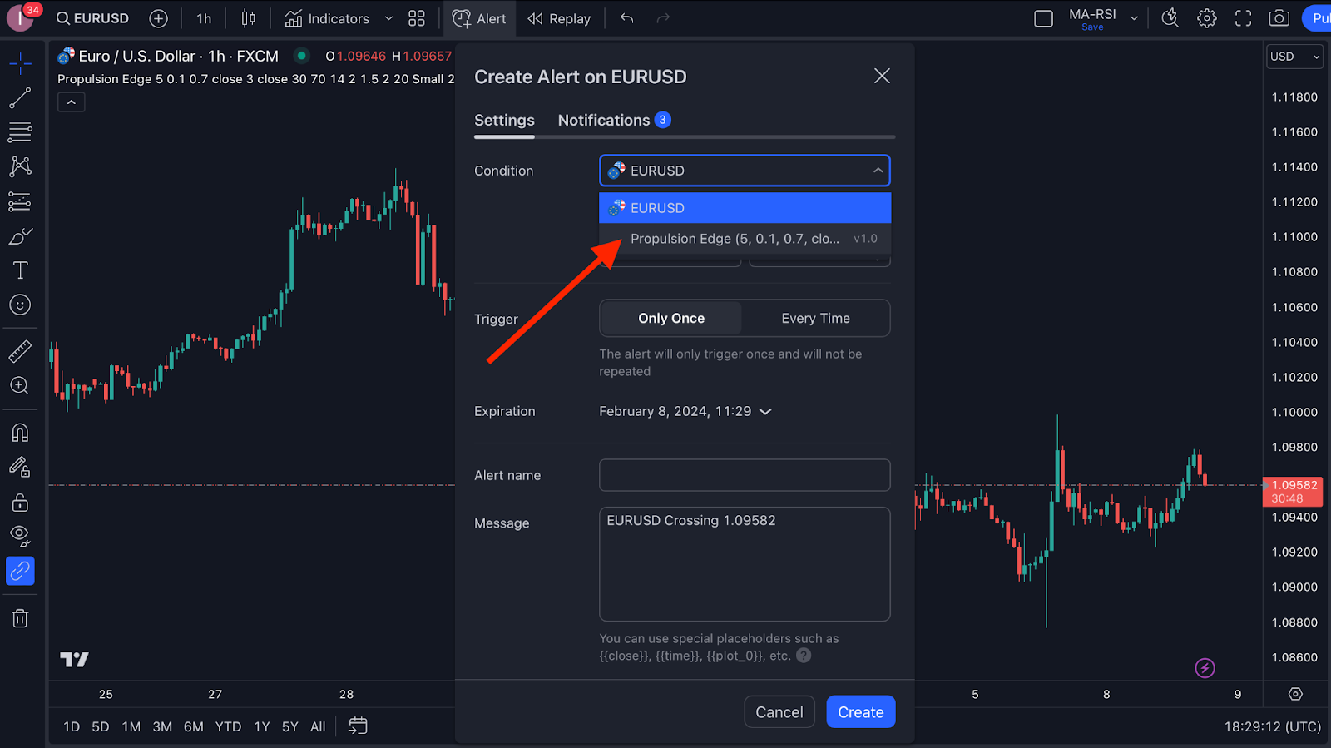Select the 5Y date range
This screenshot has width=1331, height=748.
pyautogui.click(x=289, y=726)
